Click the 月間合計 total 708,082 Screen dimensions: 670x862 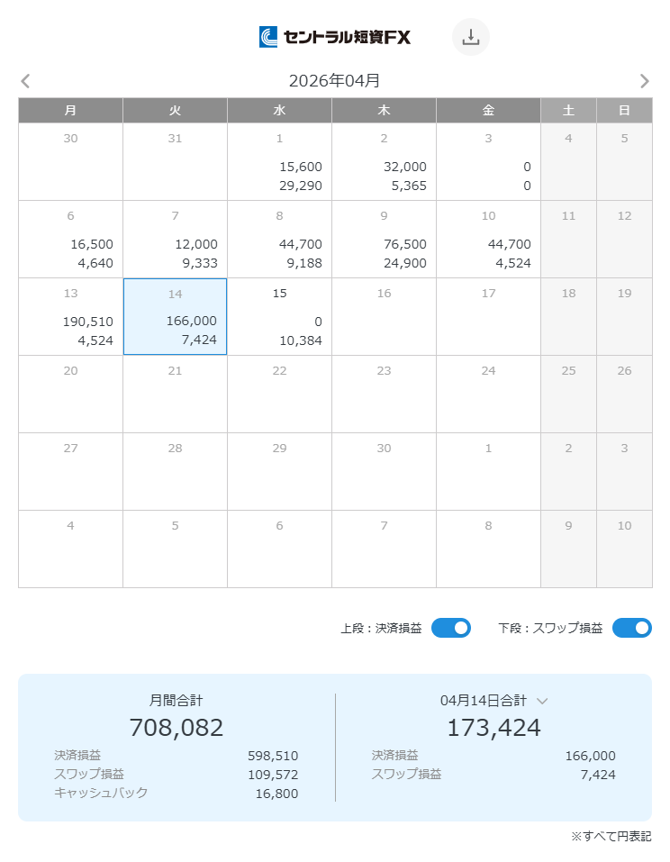pyautogui.click(x=177, y=727)
